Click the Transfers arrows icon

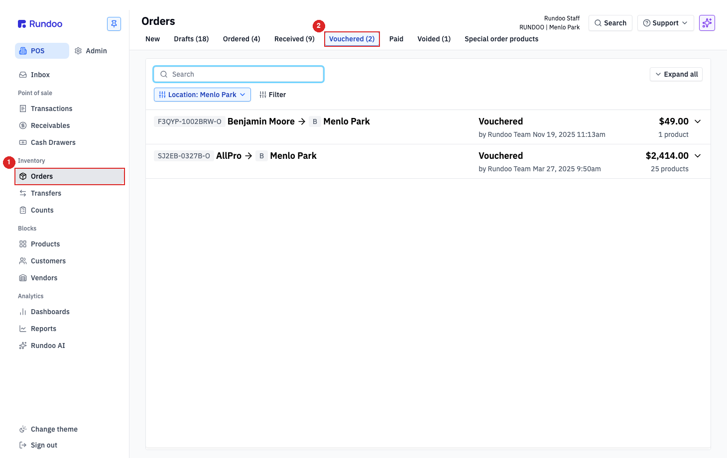click(23, 193)
